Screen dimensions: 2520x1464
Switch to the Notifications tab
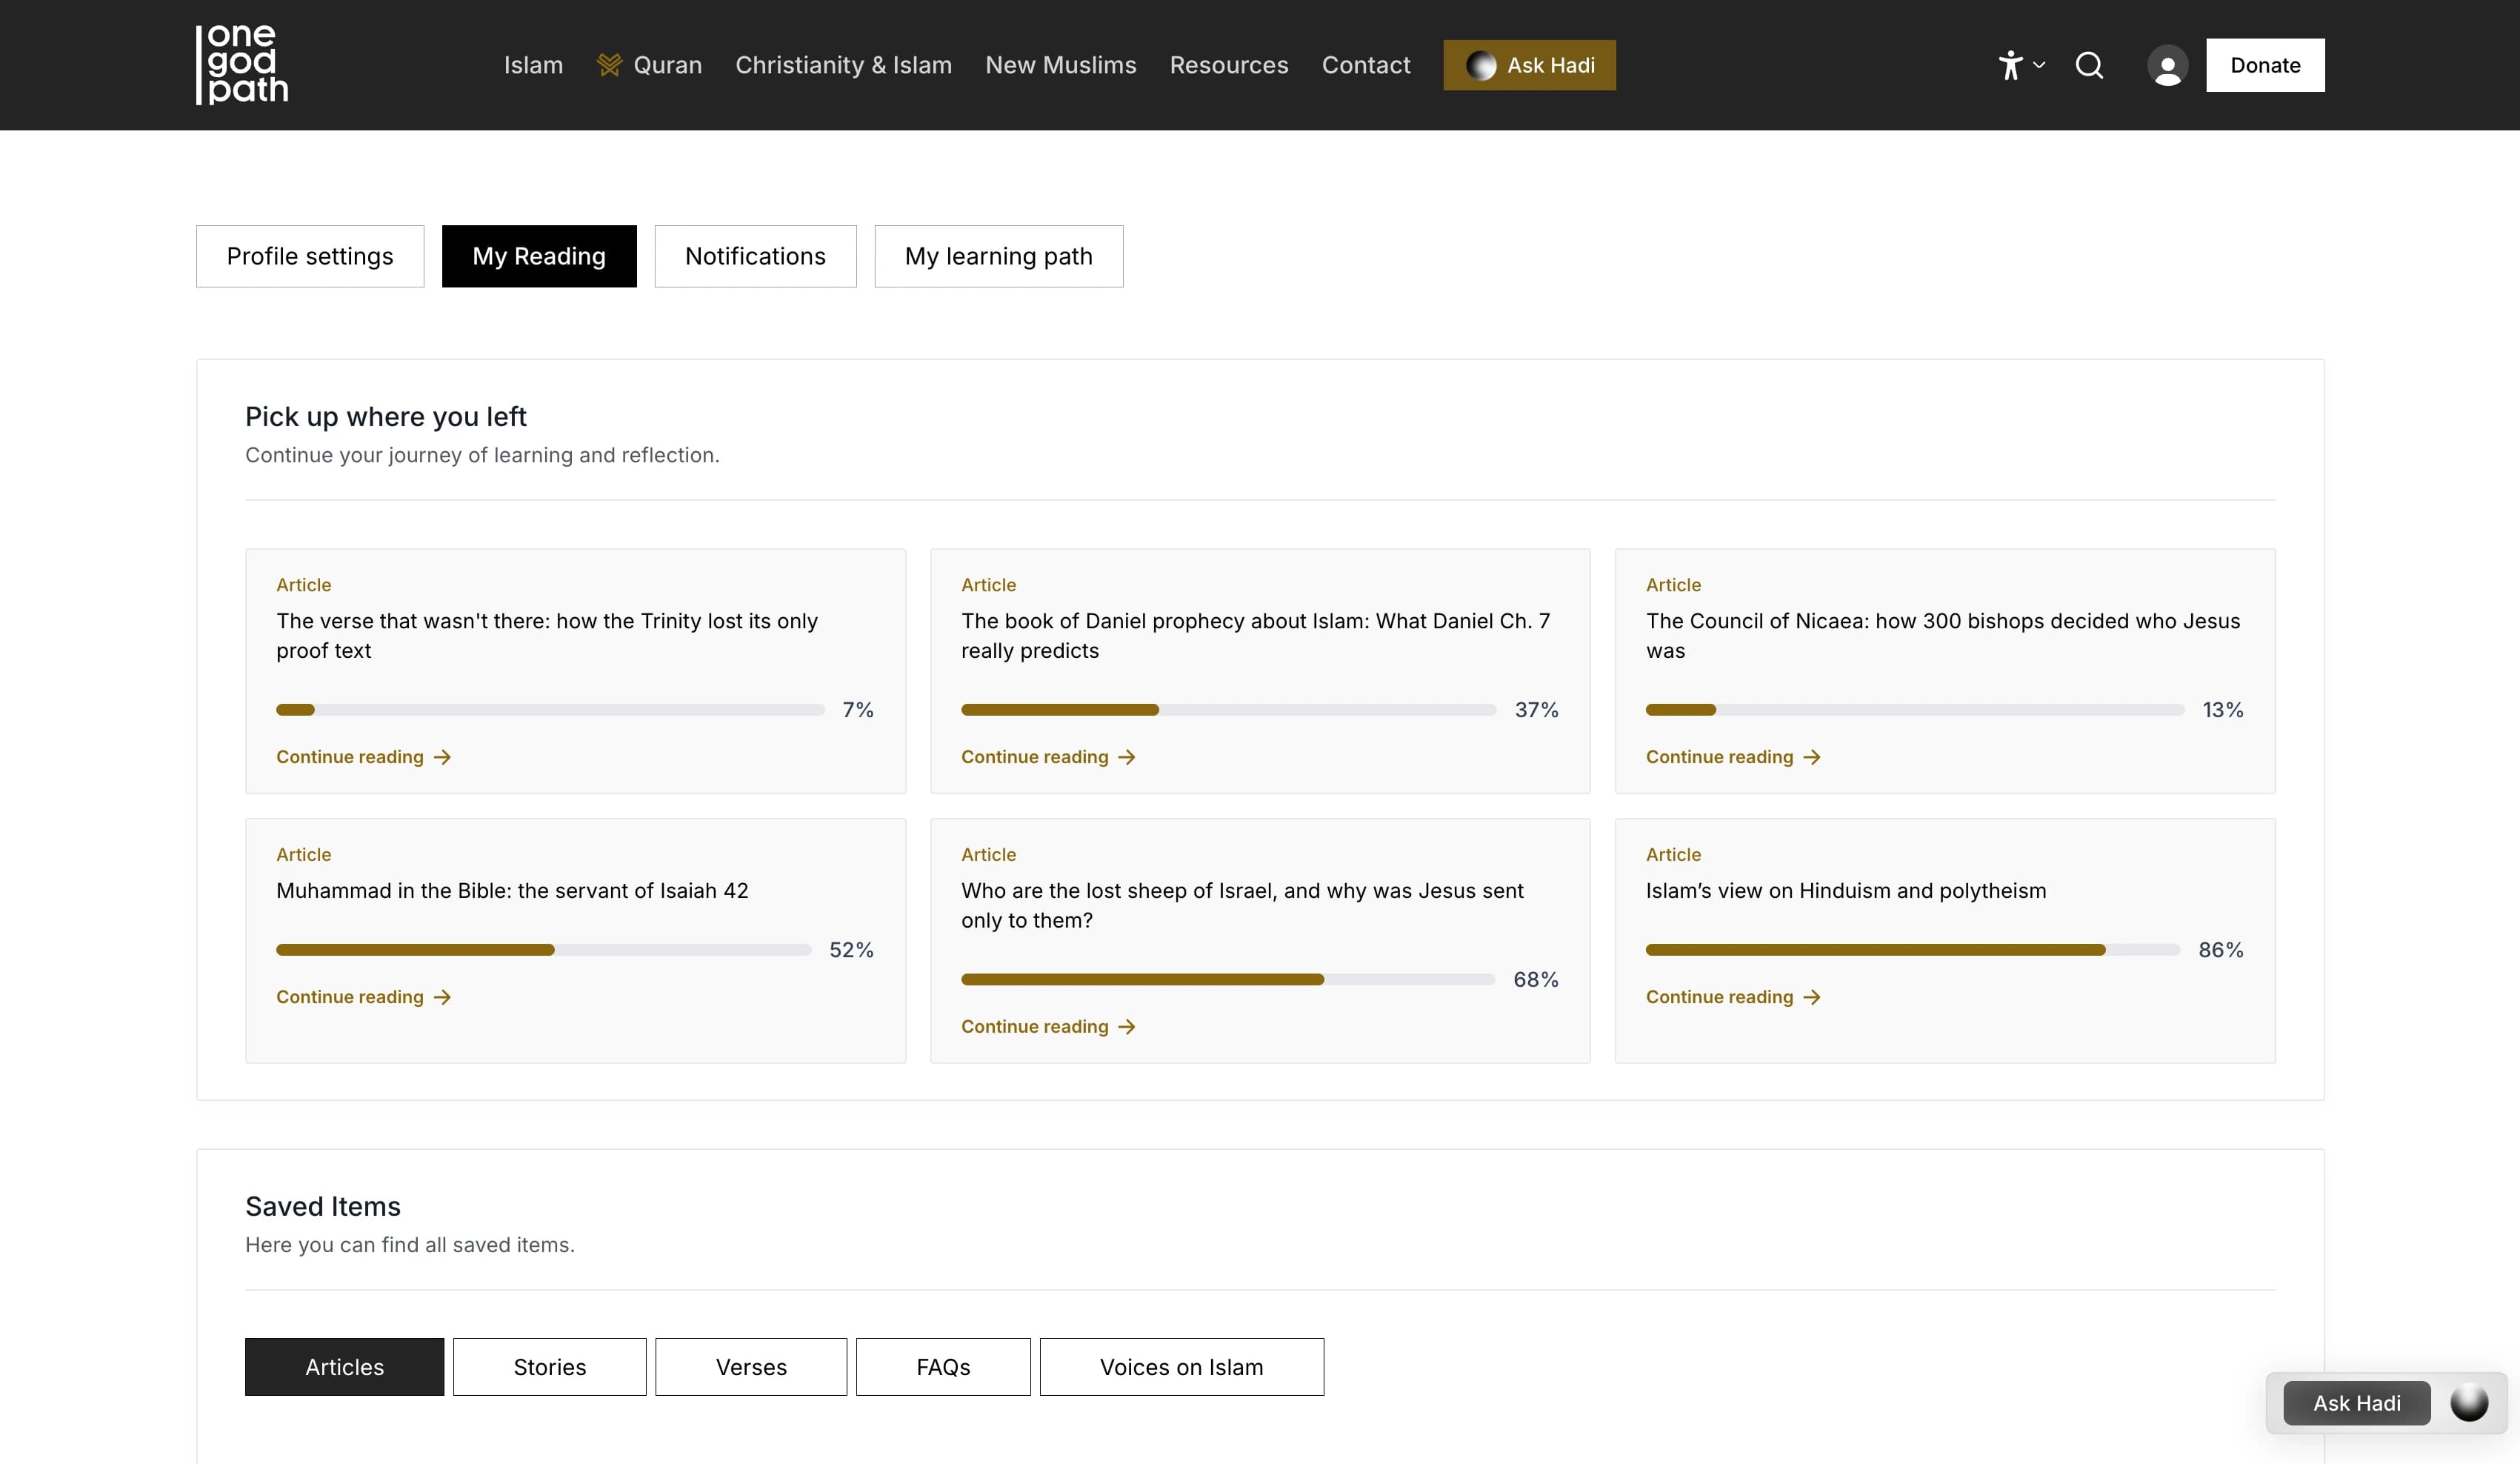click(x=755, y=256)
